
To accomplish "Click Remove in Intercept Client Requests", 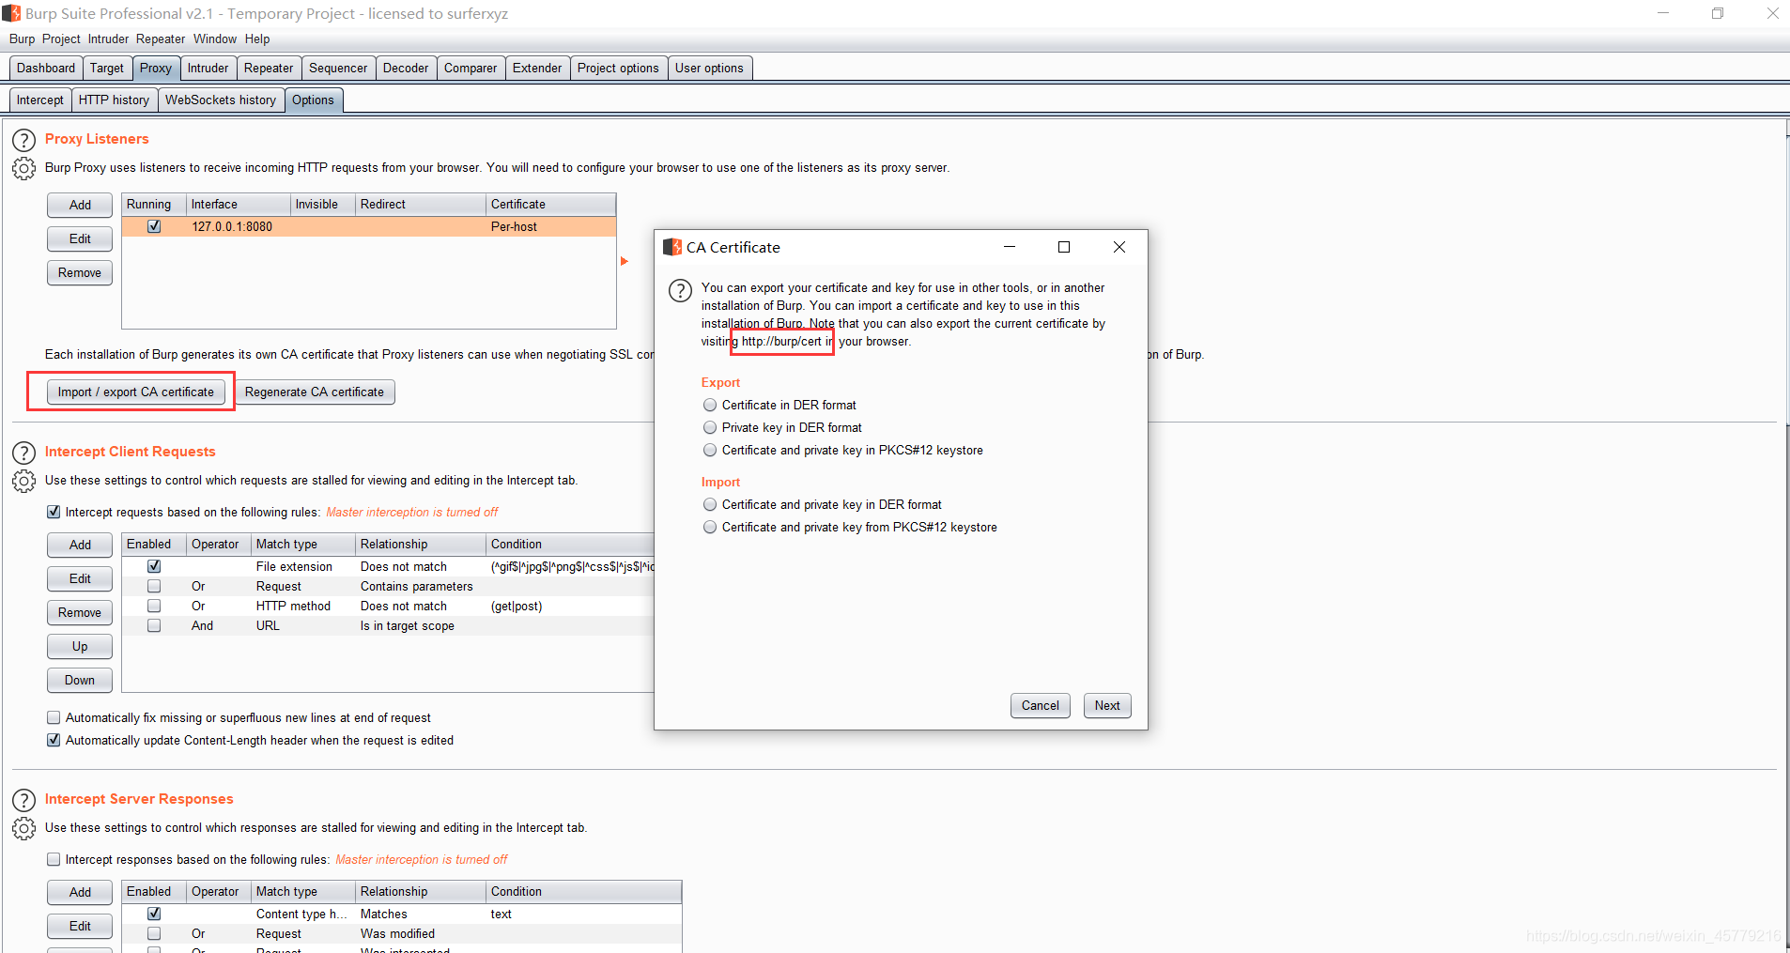I will (x=80, y=612).
